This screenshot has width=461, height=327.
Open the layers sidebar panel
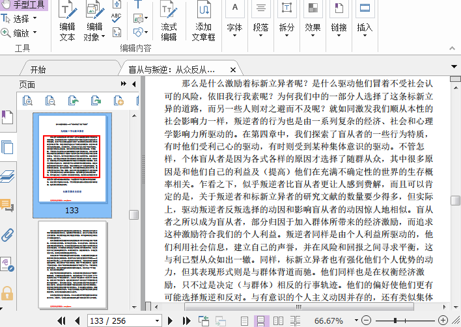(x=7, y=176)
